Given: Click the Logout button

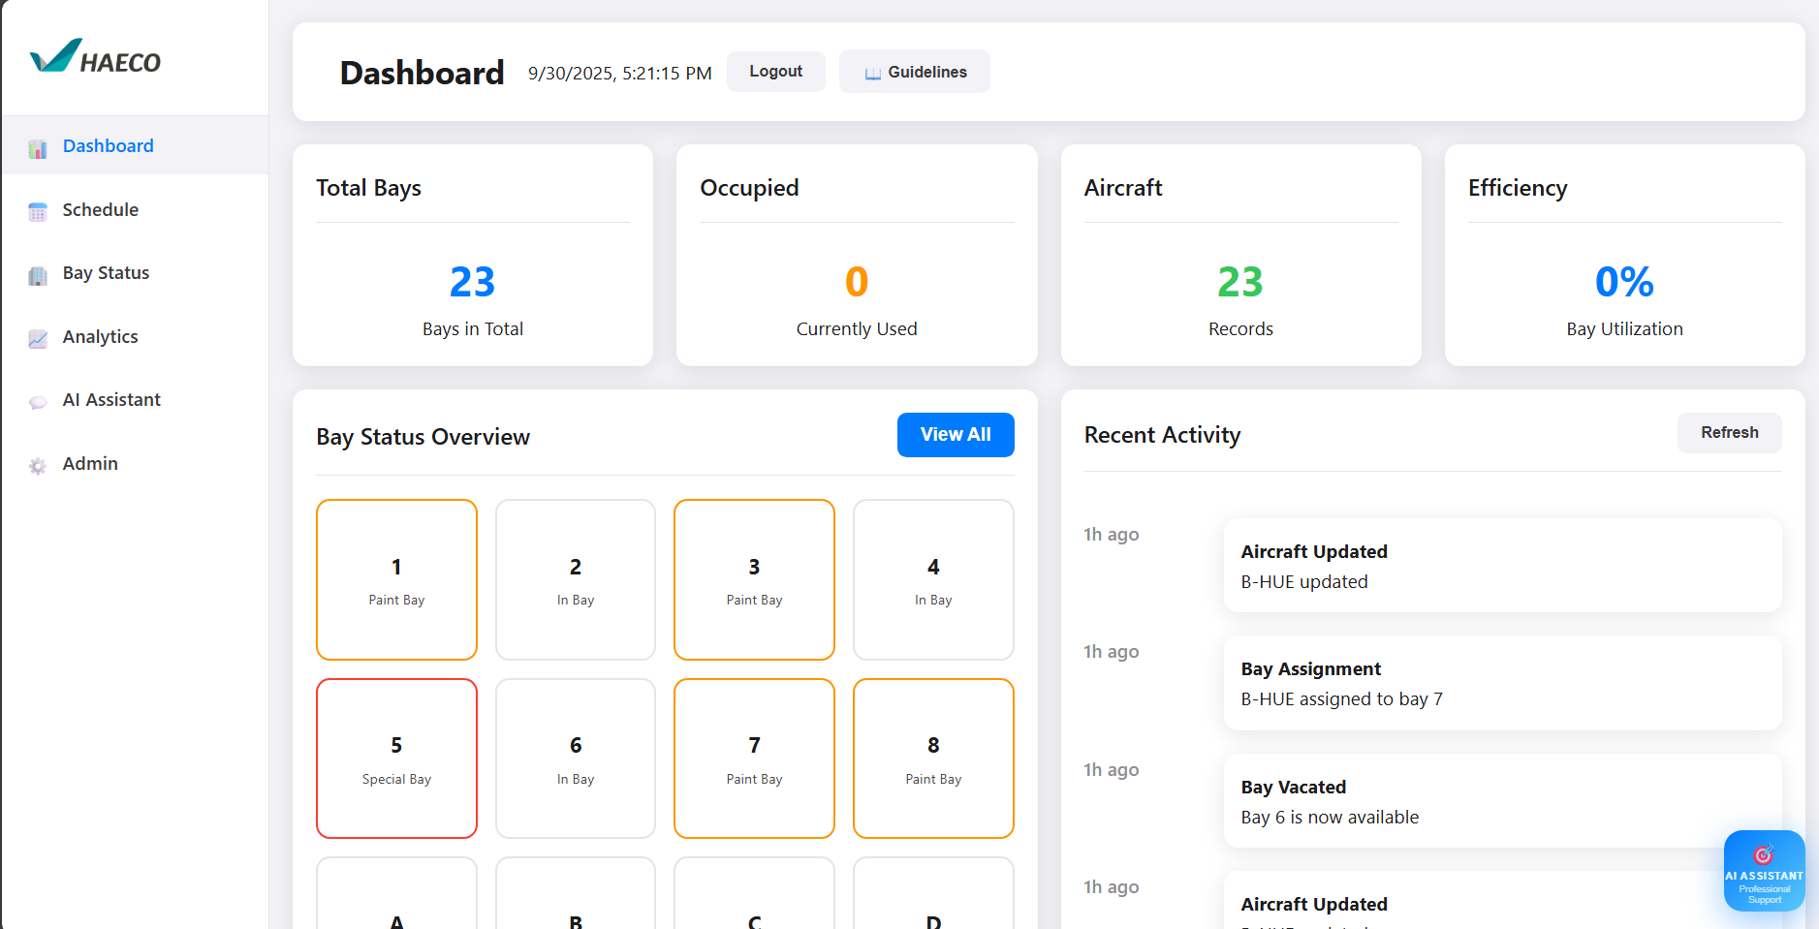Looking at the screenshot, I should [775, 71].
